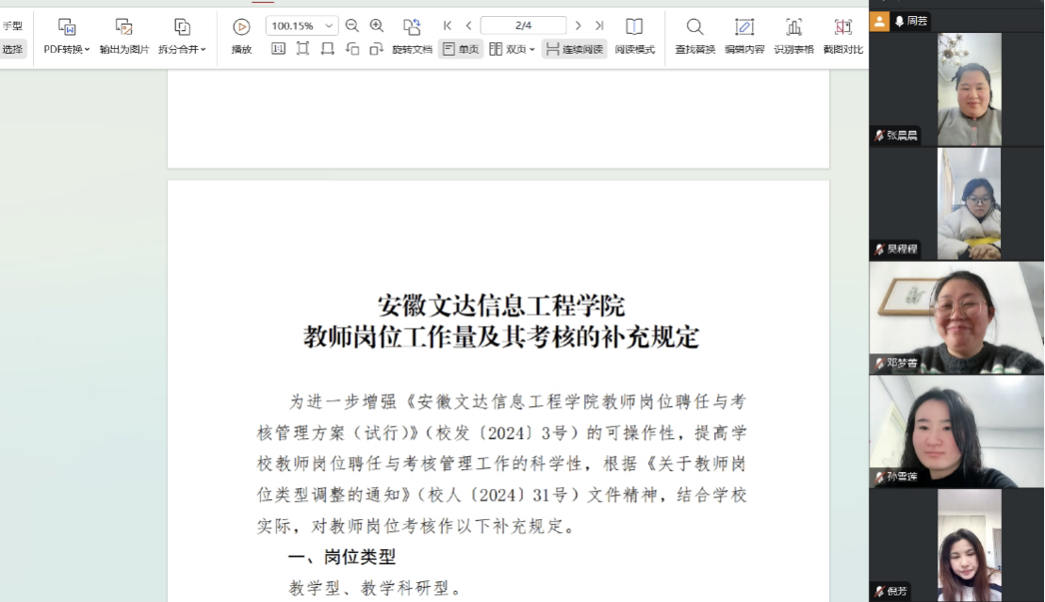
Task: Open the 拆分合并 split and merge menu
Action: pyautogui.click(x=182, y=37)
